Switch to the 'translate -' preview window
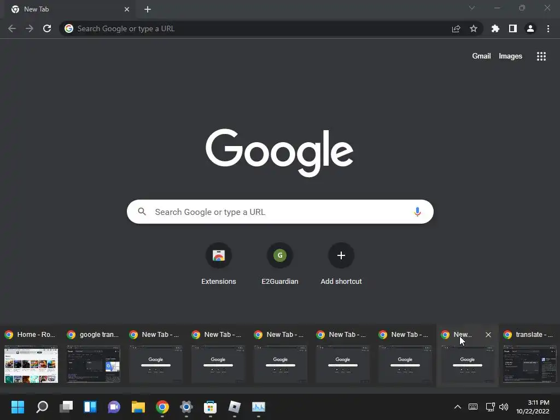 tap(529, 355)
